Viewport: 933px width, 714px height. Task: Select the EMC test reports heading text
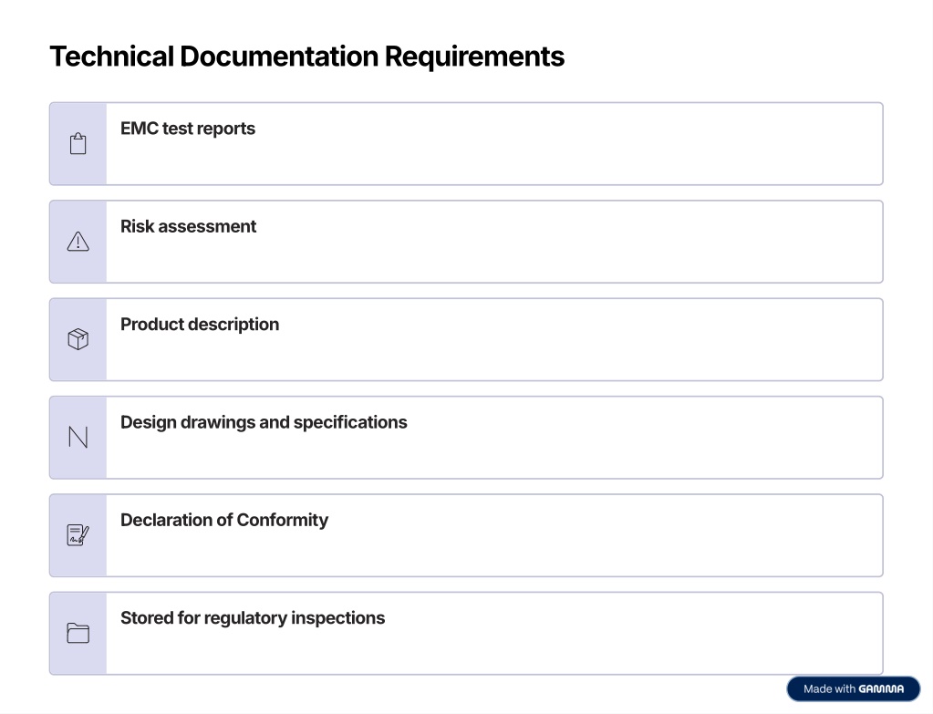188,129
